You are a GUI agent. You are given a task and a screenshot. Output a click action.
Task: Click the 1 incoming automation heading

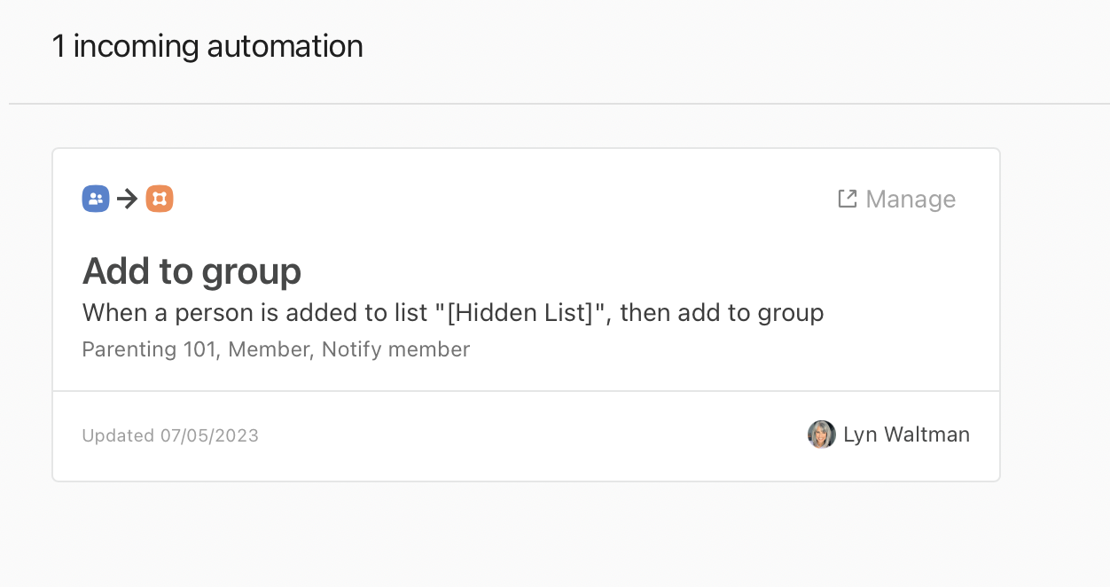click(x=207, y=46)
